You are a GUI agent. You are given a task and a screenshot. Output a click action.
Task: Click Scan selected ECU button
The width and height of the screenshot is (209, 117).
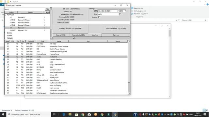(78, 35)
